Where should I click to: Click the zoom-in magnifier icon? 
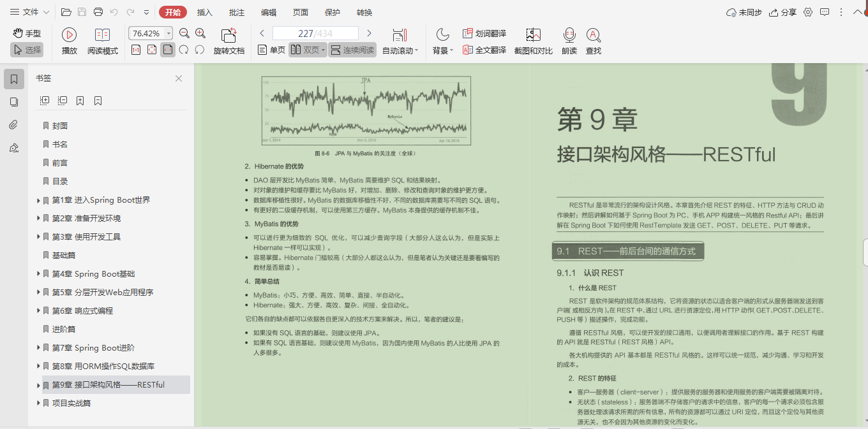(199, 33)
